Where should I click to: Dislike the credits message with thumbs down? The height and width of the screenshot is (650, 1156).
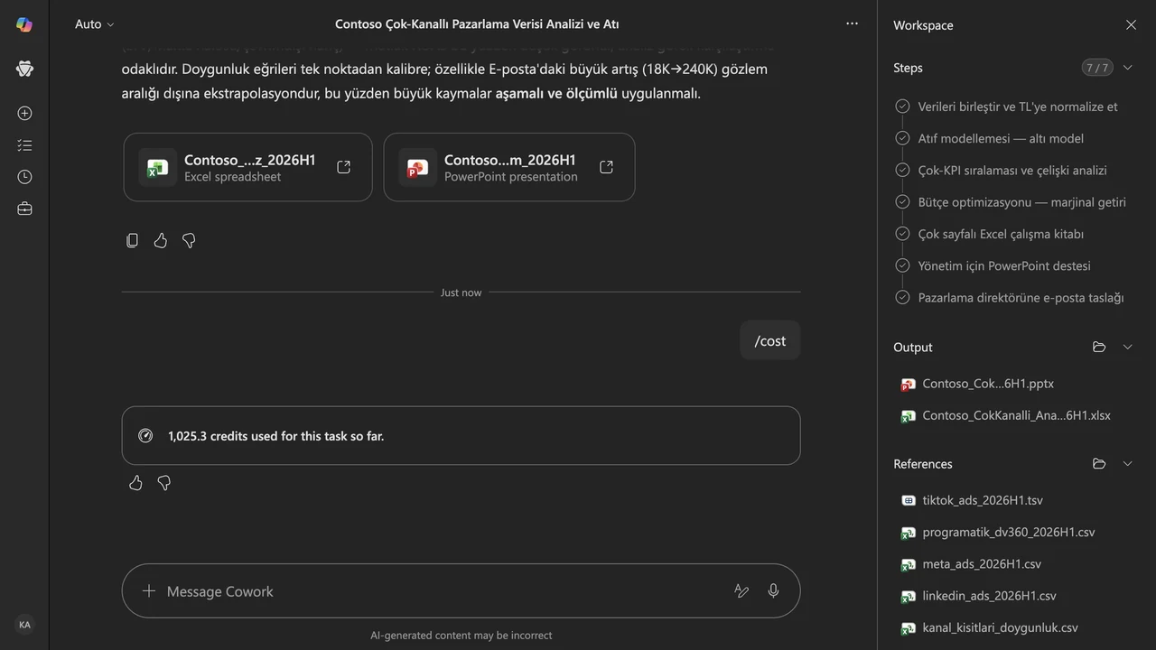pyautogui.click(x=164, y=483)
